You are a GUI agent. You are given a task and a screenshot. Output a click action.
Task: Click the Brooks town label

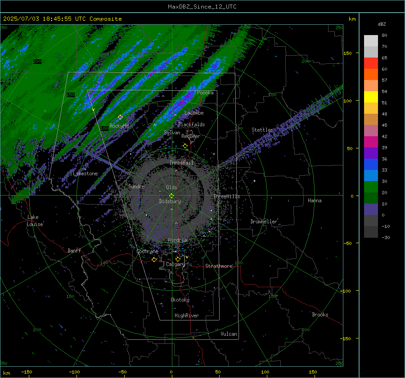point(320,315)
